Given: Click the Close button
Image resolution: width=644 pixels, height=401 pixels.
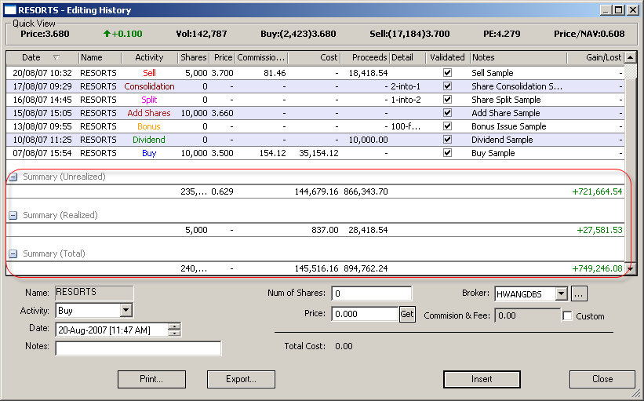Looking at the screenshot, I should point(602,379).
